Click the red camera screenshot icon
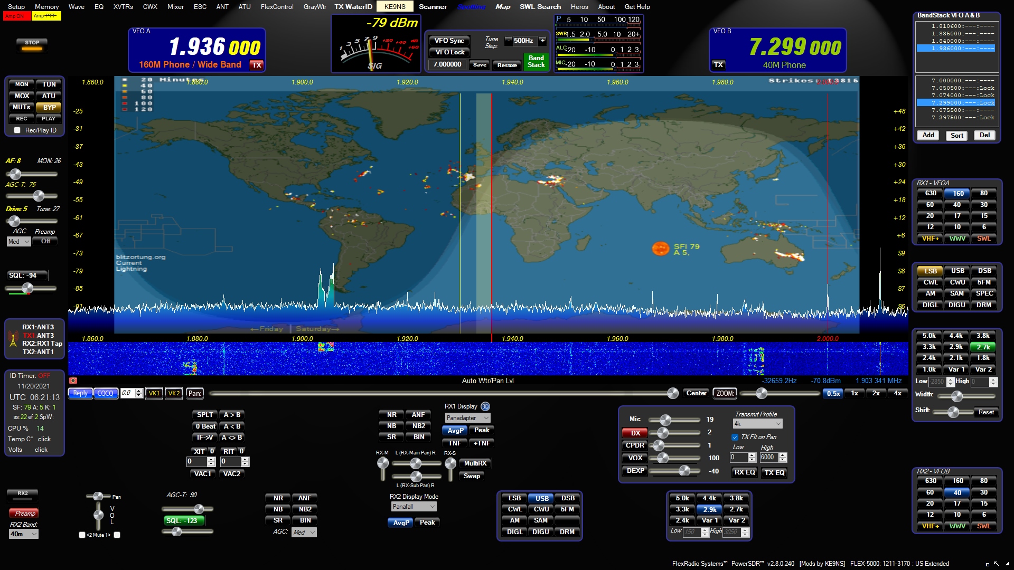This screenshot has height=570, width=1014. [x=73, y=381]
